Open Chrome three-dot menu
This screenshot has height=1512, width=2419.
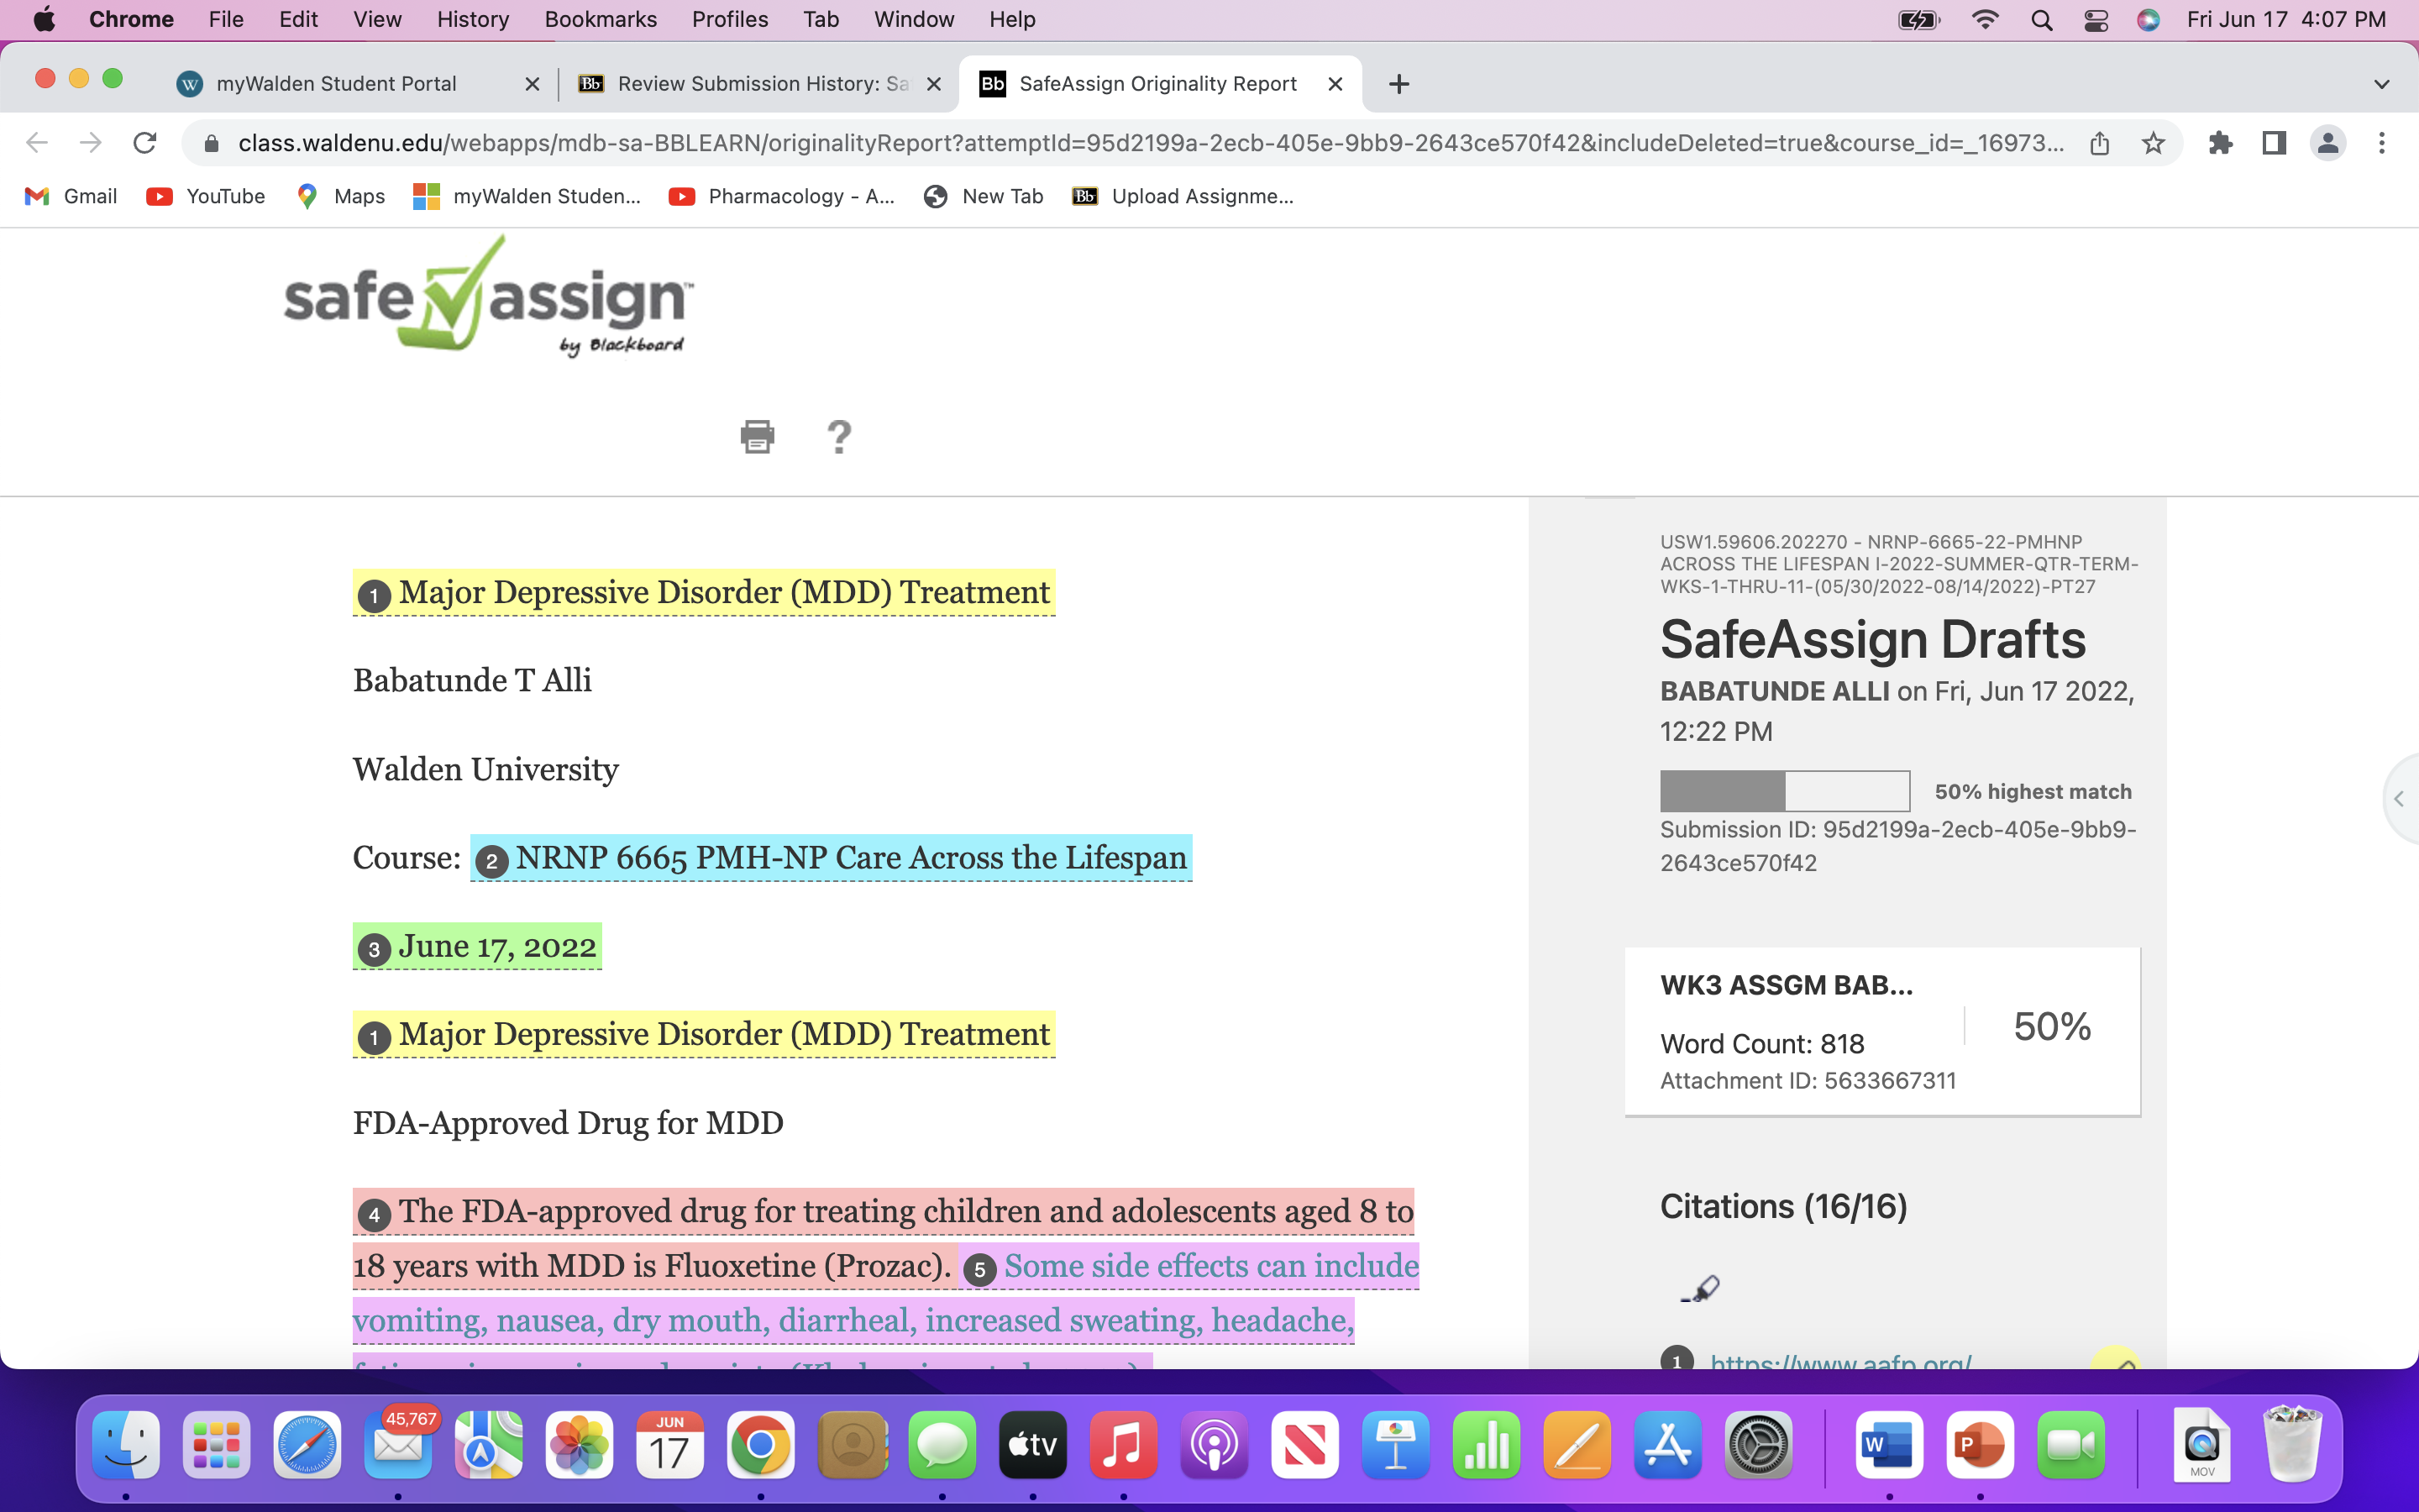2382,143
